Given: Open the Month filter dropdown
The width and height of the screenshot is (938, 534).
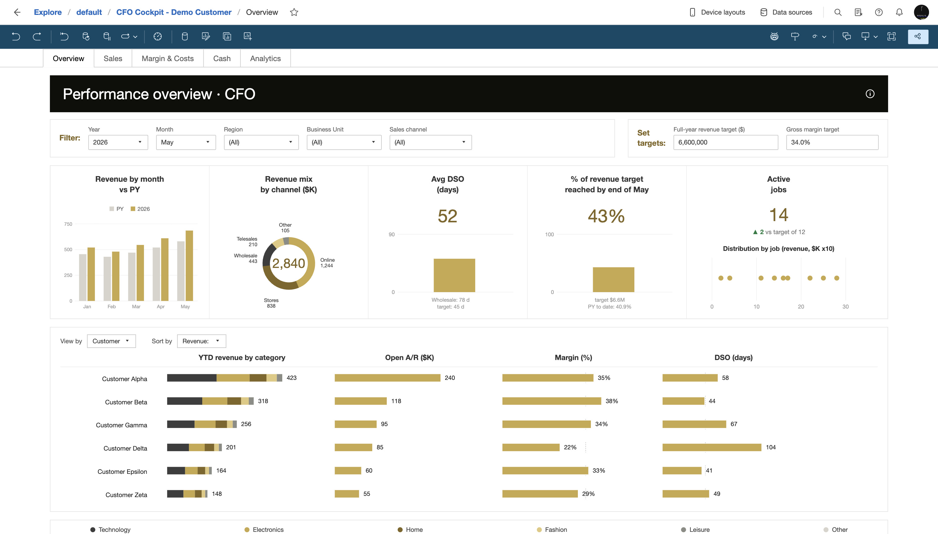Looking at the screenshot, I should point(186,142).
